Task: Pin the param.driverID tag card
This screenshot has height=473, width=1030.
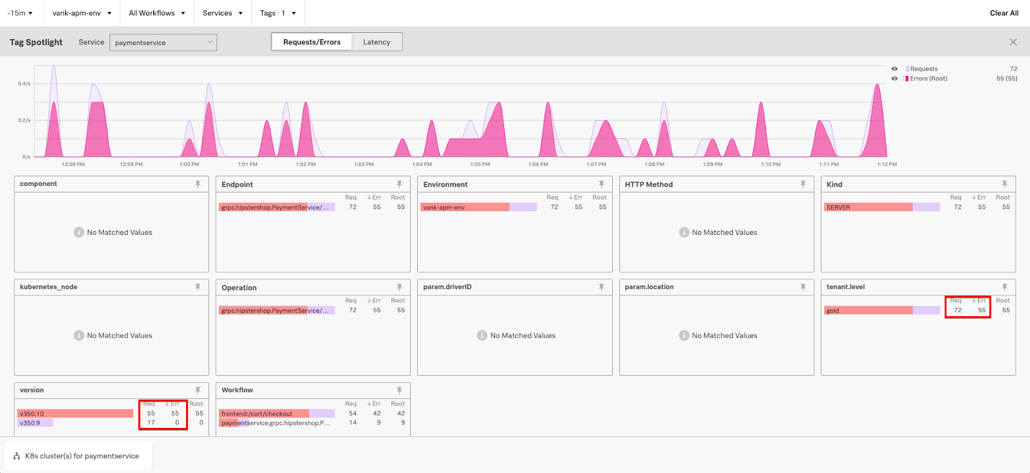Action: coord(601,287)
